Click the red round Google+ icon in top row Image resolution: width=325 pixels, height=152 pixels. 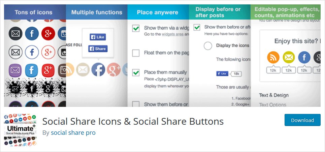[48, 34]
